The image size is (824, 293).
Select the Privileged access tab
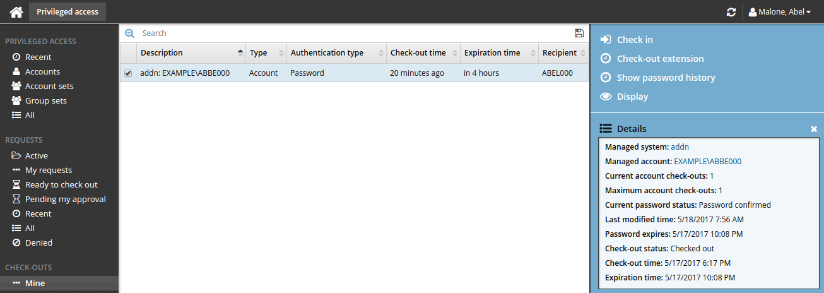pyautogui.click(x=68, y=12)
